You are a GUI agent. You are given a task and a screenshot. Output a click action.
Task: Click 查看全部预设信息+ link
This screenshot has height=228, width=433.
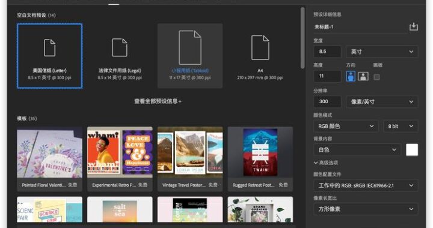[158, 101]
